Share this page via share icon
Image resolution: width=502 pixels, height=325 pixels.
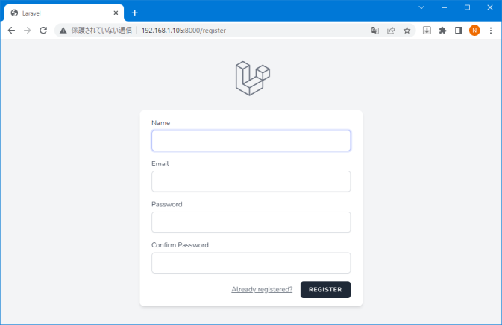pyautogui.click(x=391, y=31)
